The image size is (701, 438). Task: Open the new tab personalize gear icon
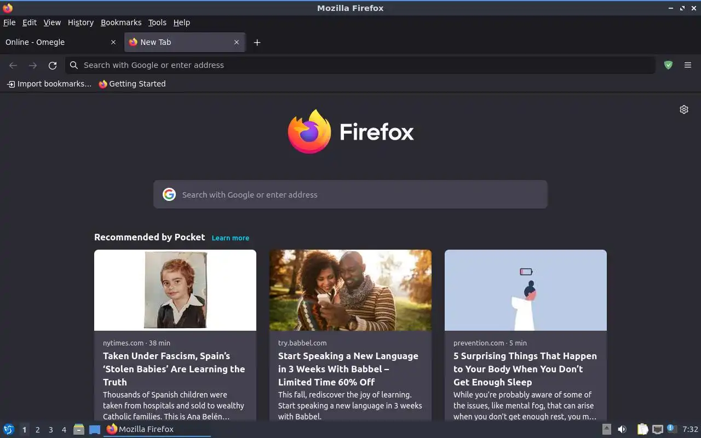point(684,109)
